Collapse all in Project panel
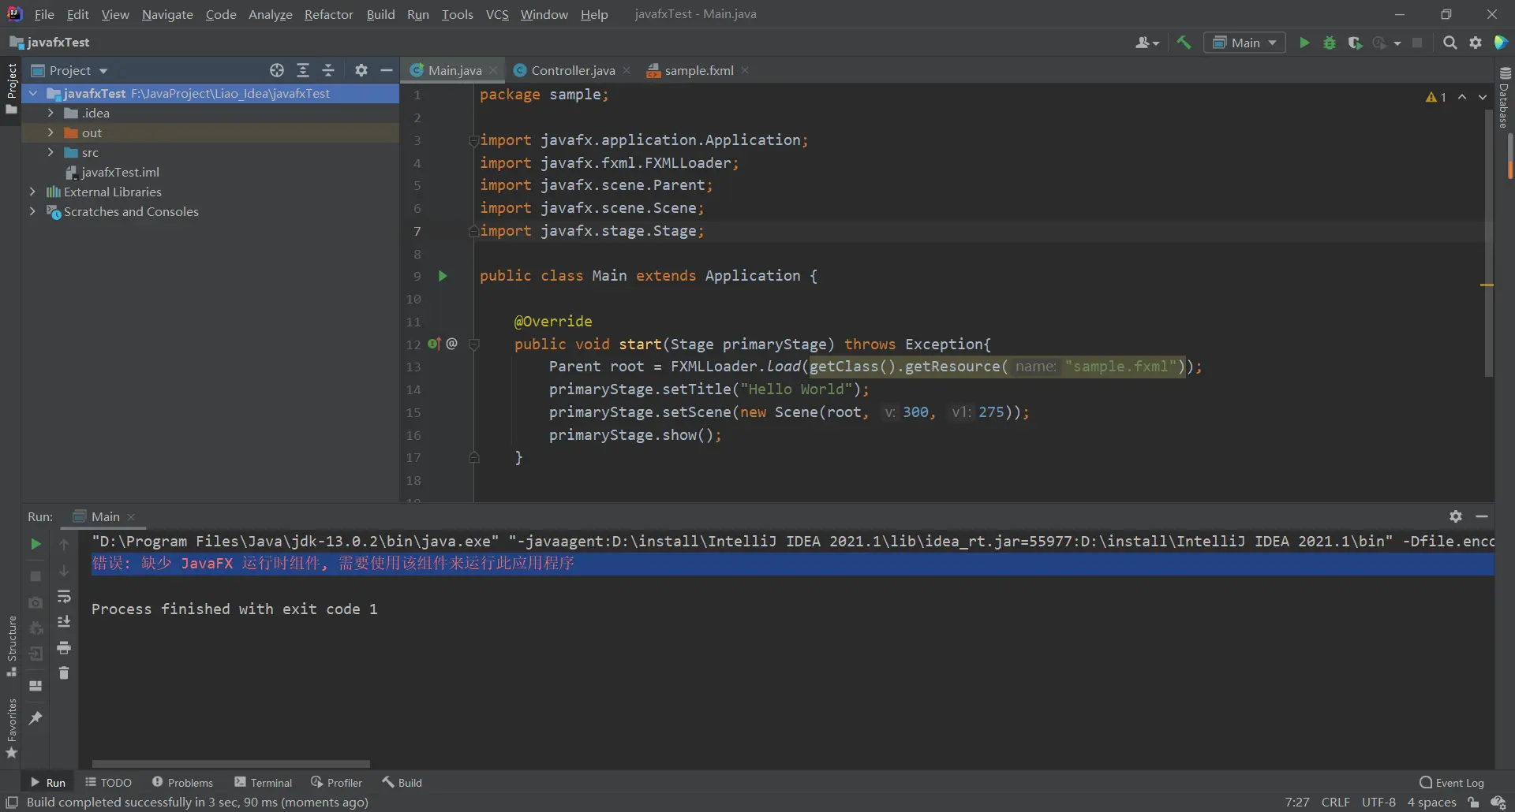1515x812 pixels. [328, 70]
